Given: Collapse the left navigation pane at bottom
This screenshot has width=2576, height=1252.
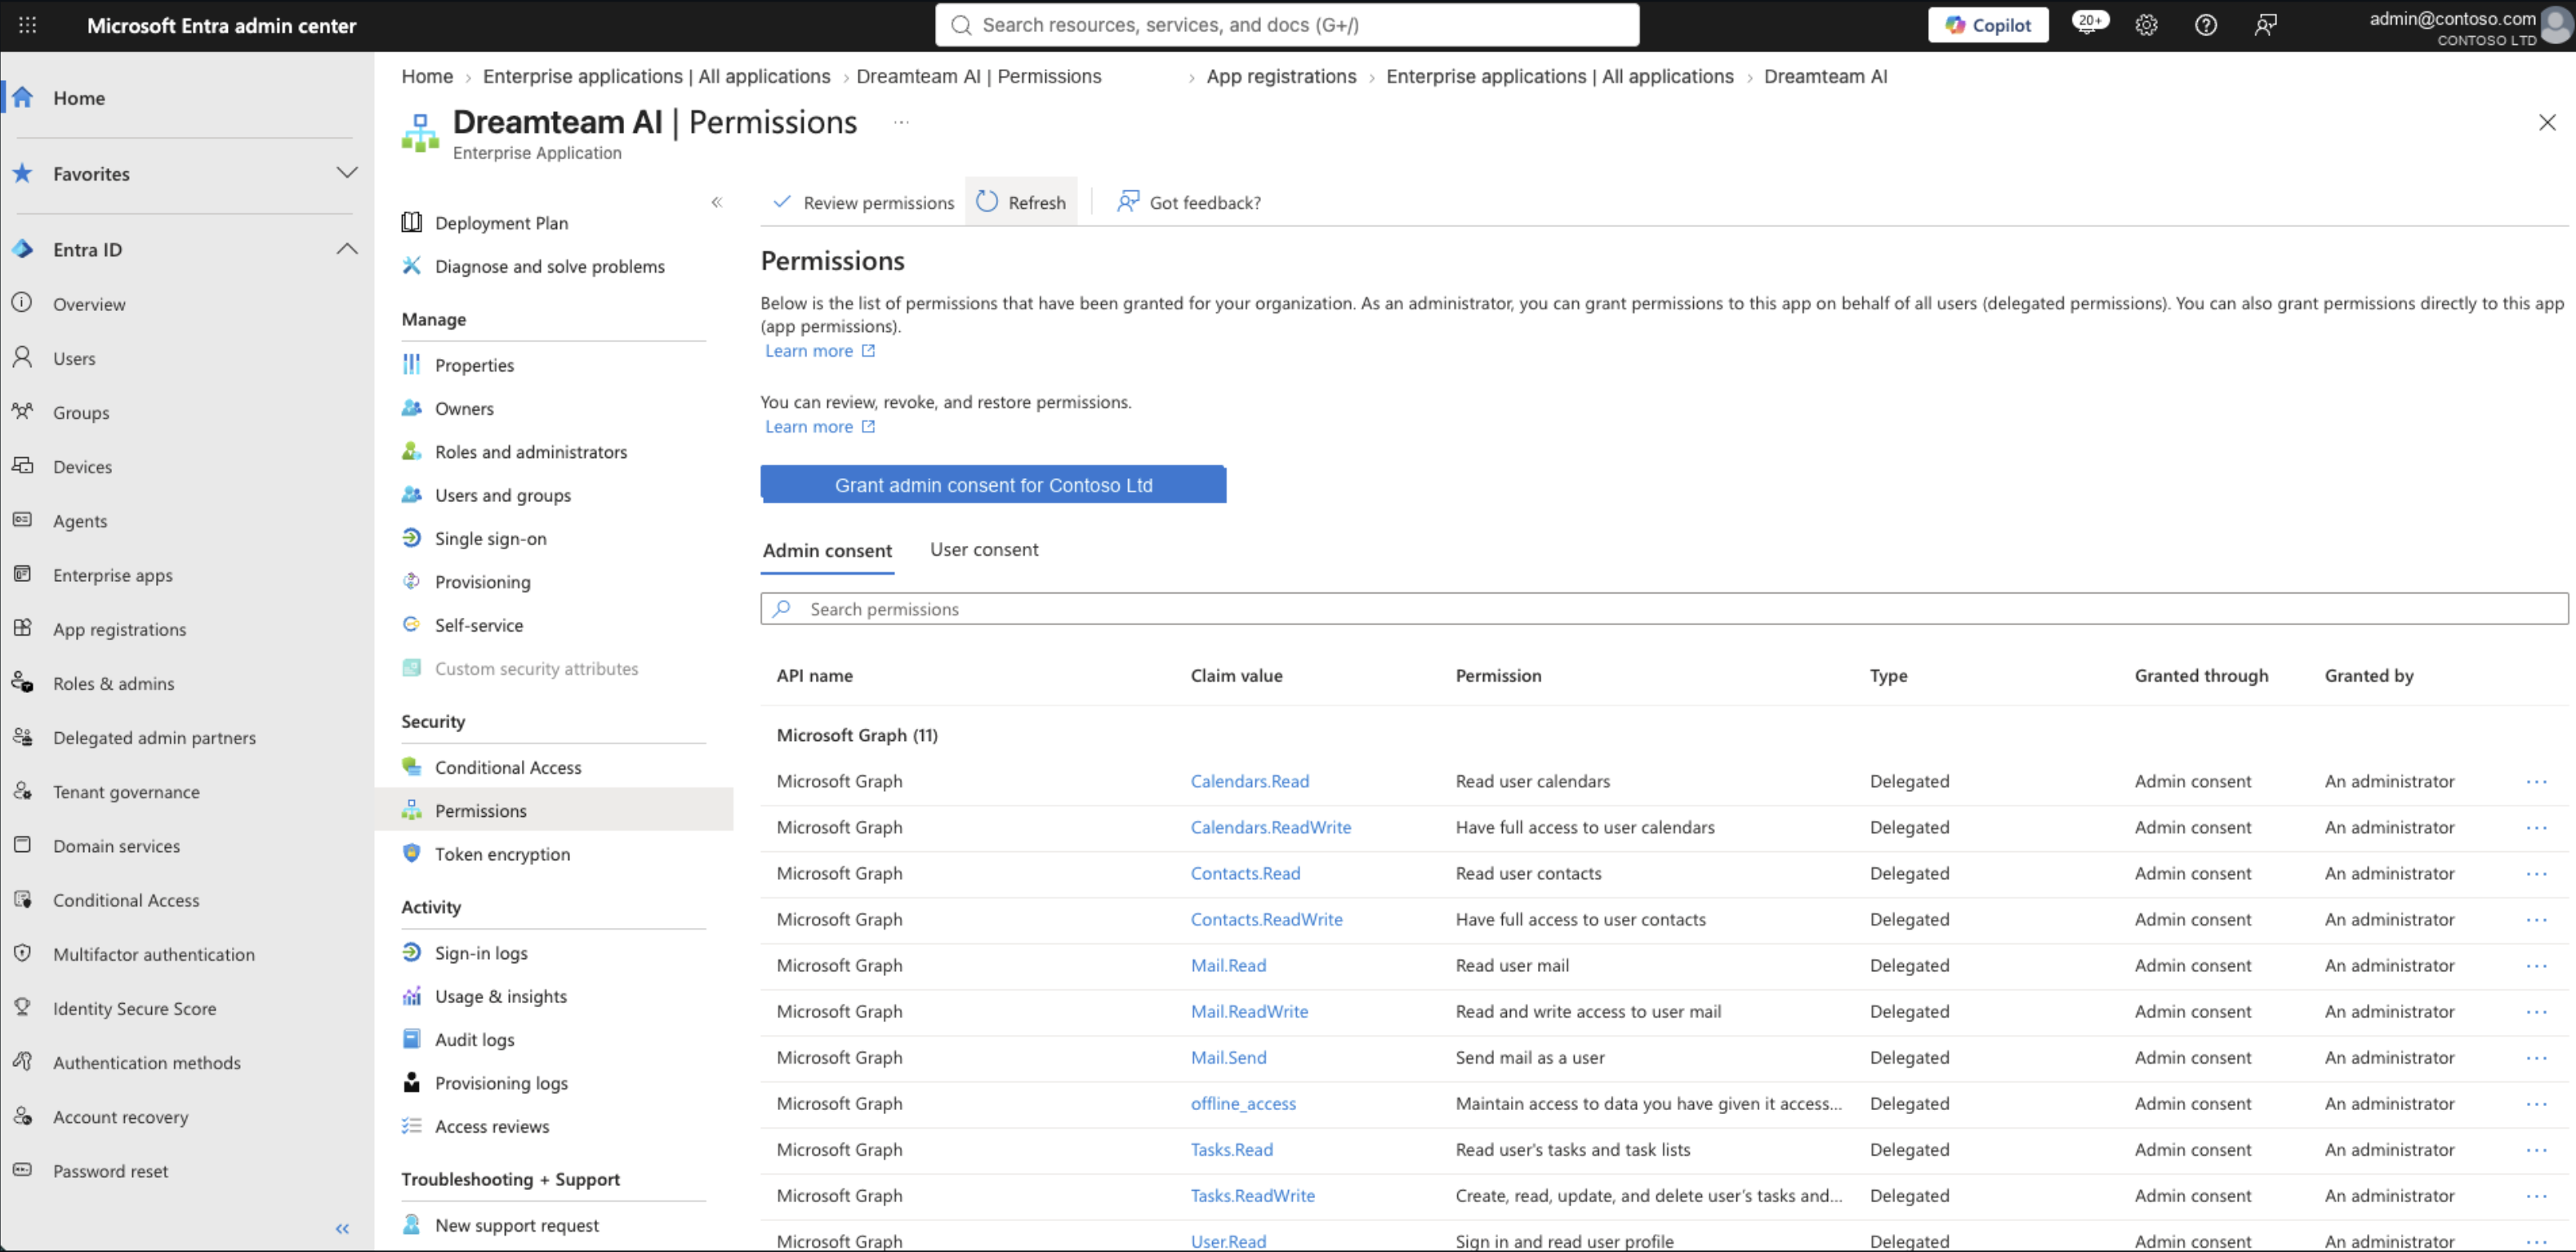Looking at the screenshot, I should pos(342,1228).
